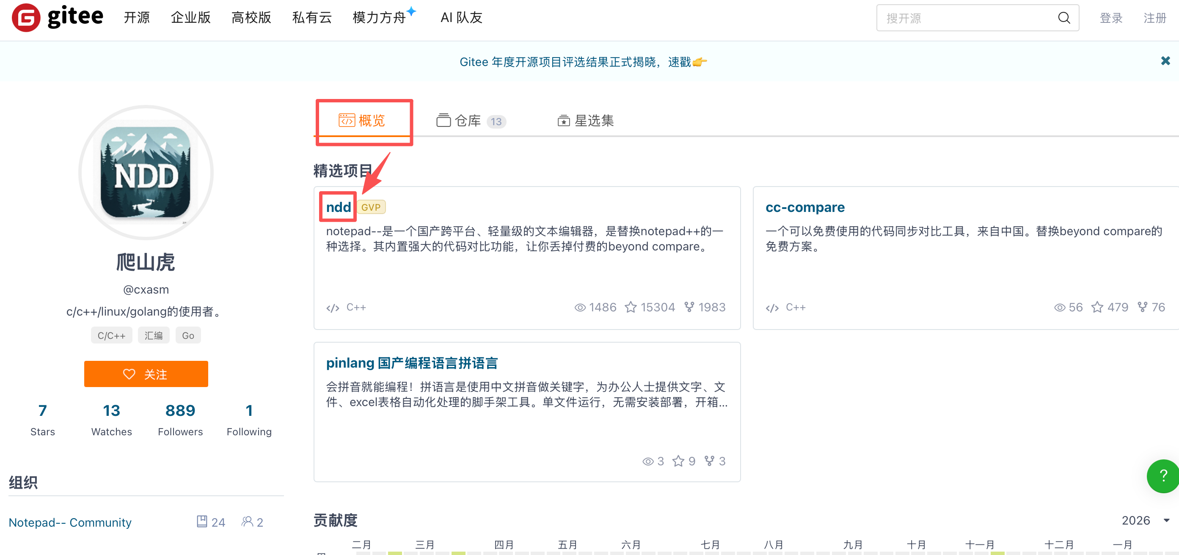
Task: Click members icon beside Notepad-- Community
Action: pos(247,522)
